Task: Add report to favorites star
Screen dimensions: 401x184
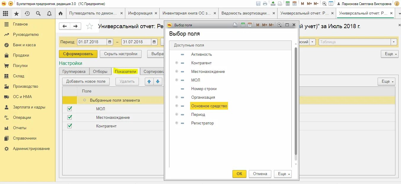Action: click(x=89, y=26)
